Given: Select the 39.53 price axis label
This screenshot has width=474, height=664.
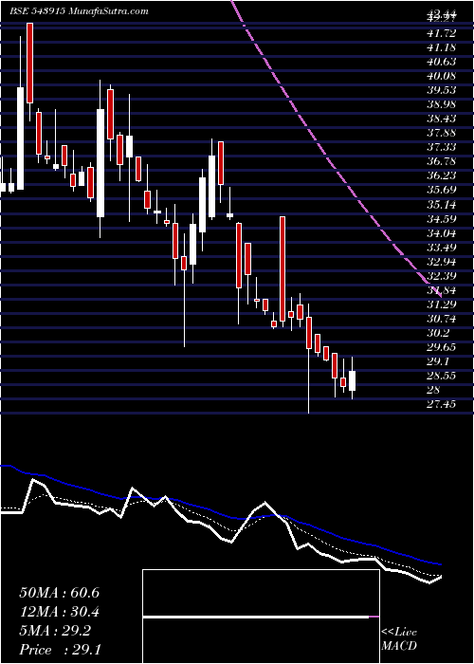Looking at the screenshot, I should click(442, 90).
